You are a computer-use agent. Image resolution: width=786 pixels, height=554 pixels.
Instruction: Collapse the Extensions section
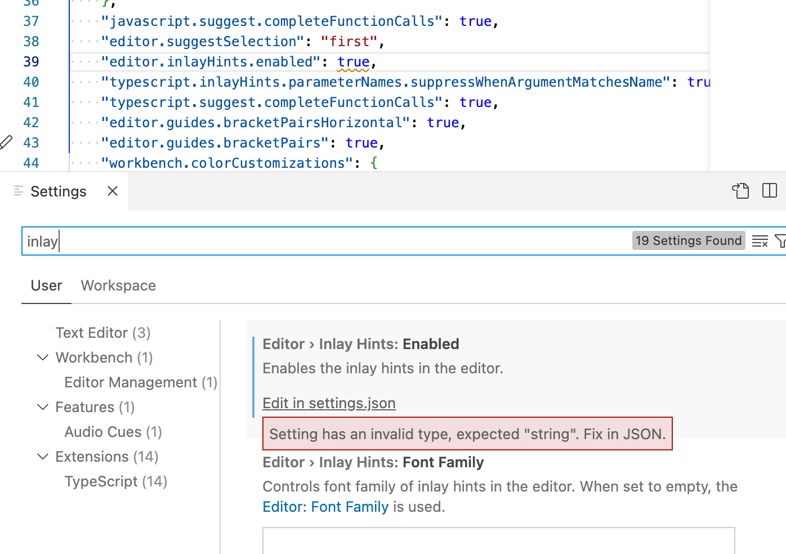point(43,457)
